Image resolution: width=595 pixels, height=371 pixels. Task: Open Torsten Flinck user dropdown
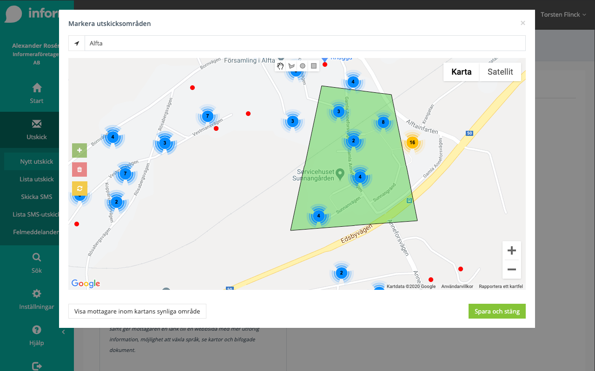563,15
